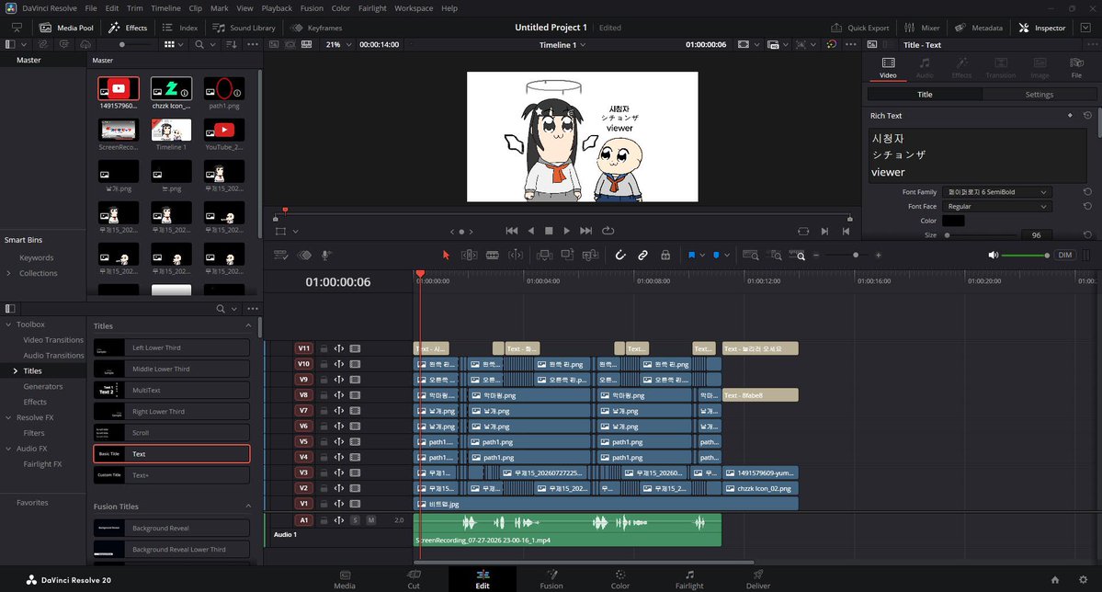Click the Project Manager home icon
The width and height of the screenshot is (1102, 592).
tap(1055, 580)
